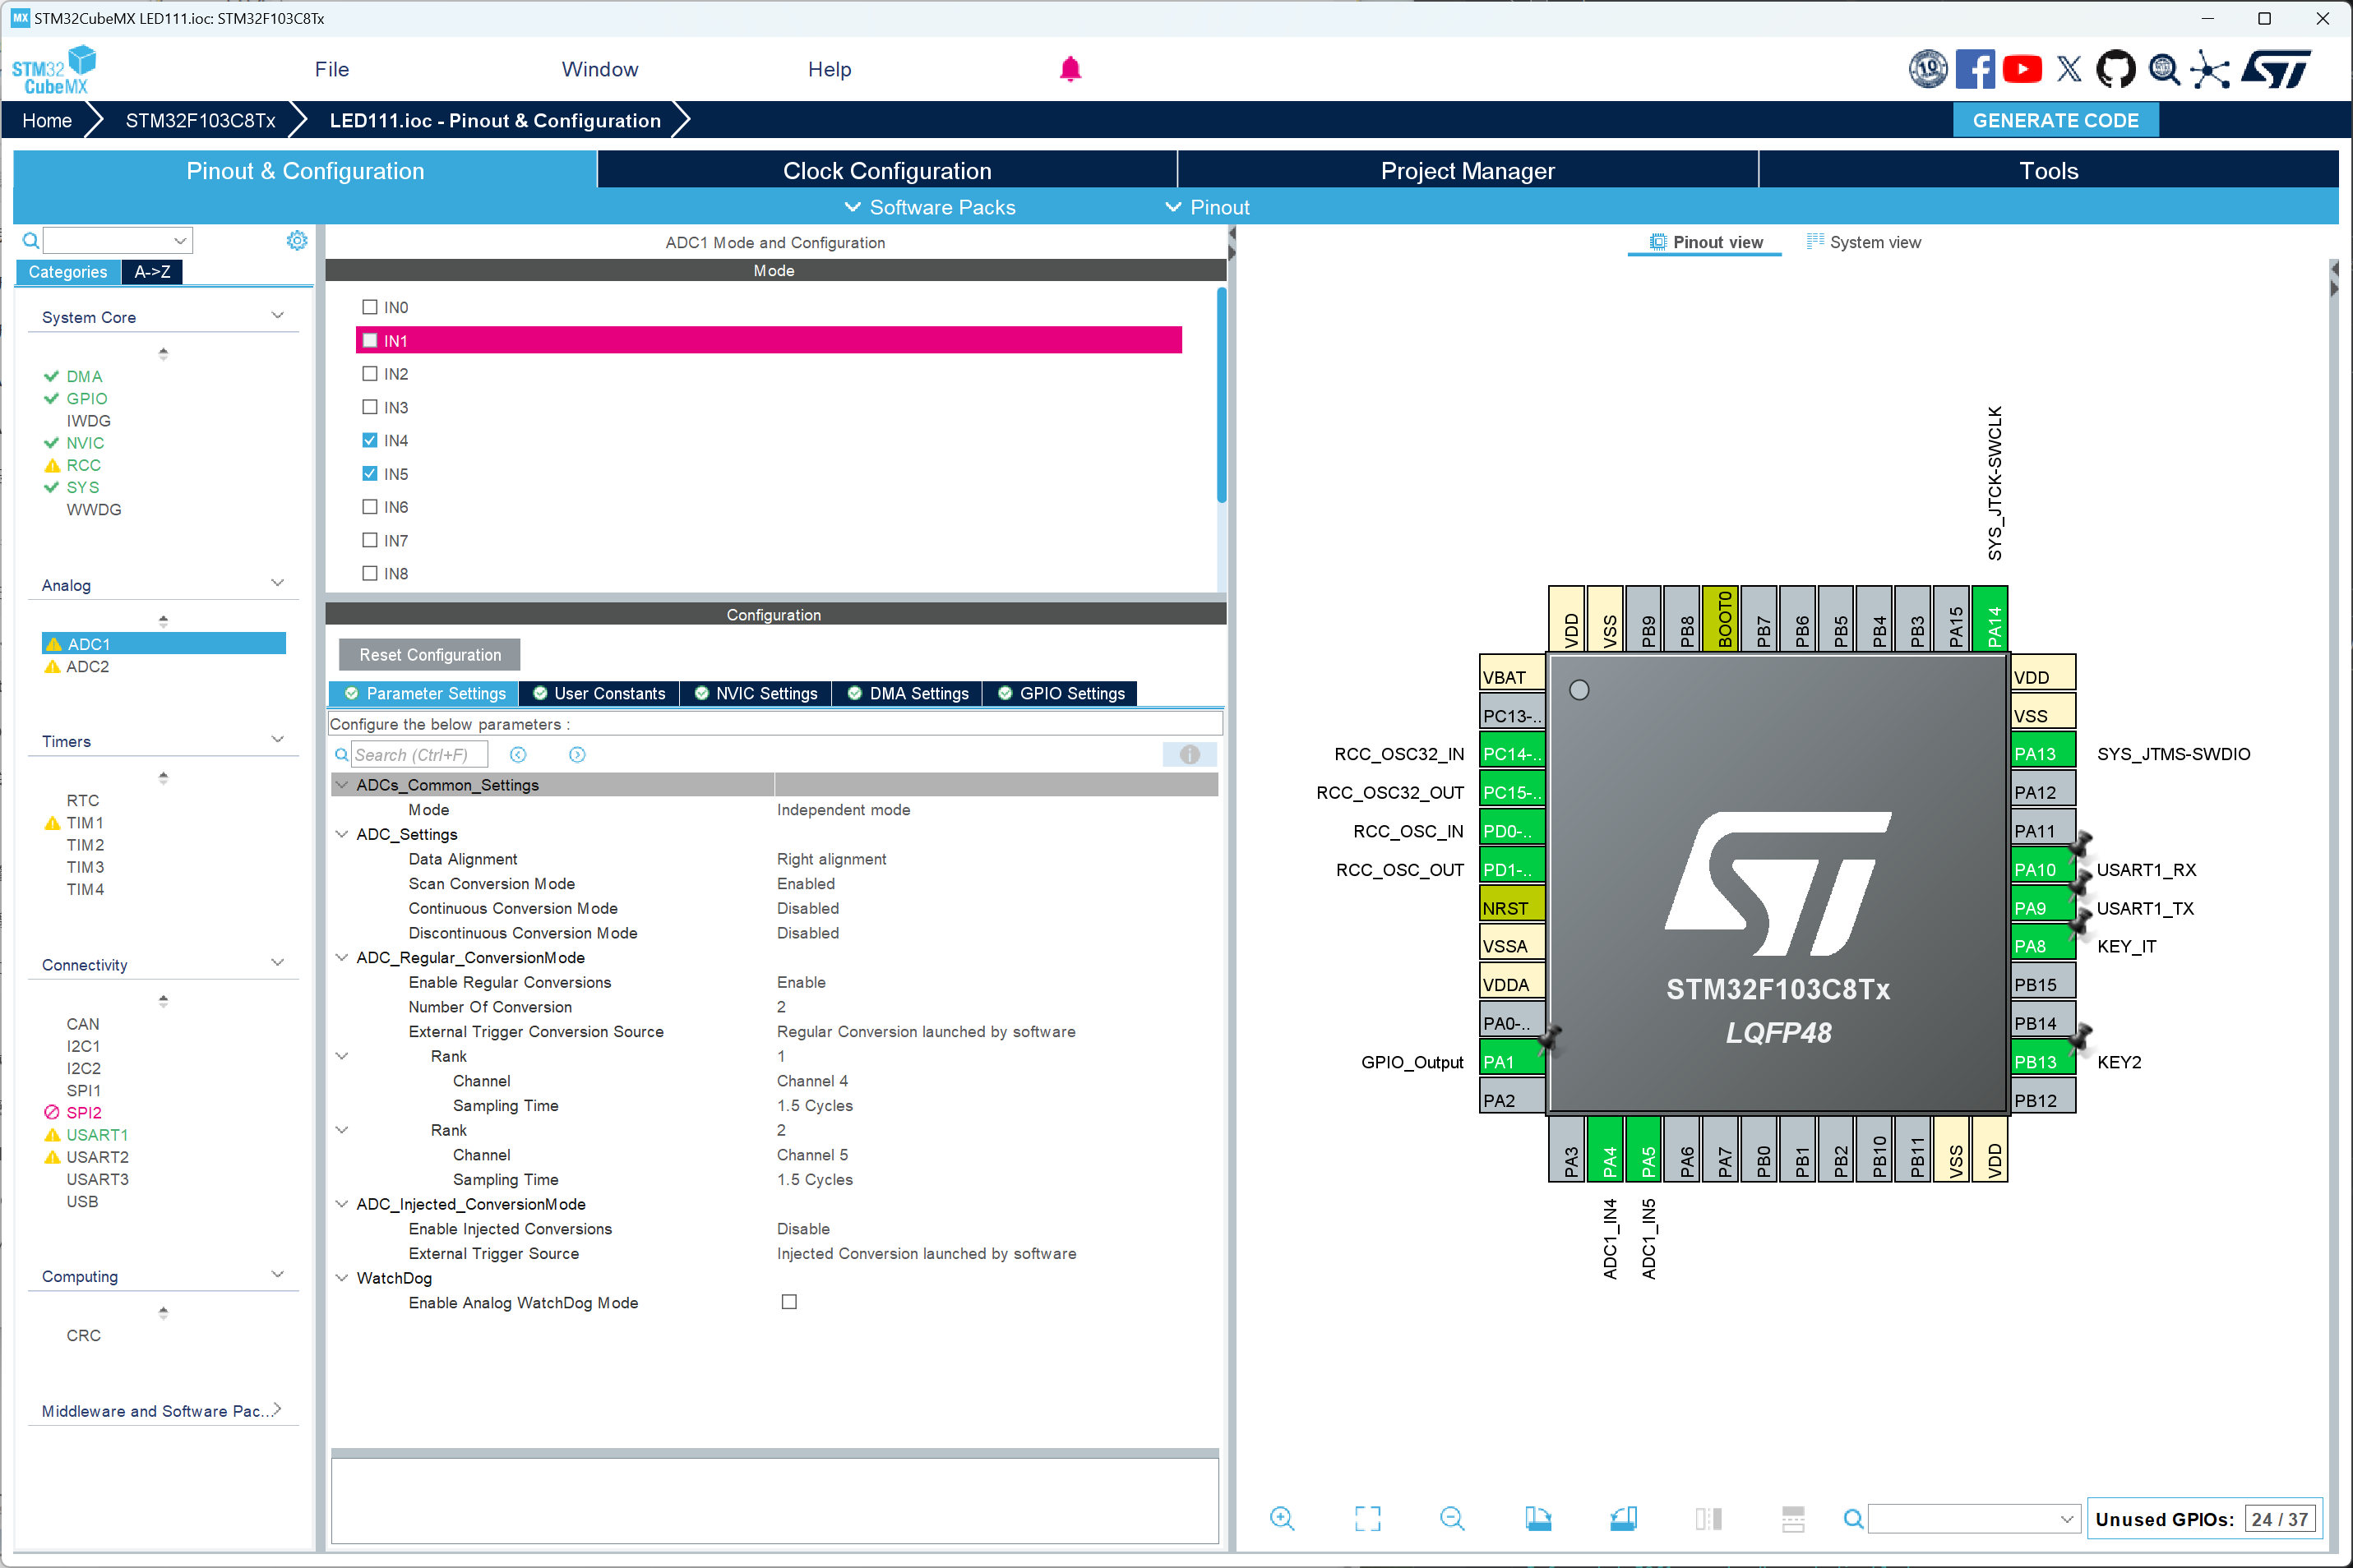
Task: Click the STM32F103C8Tx breadcrumb
Action: coord(200,120)
